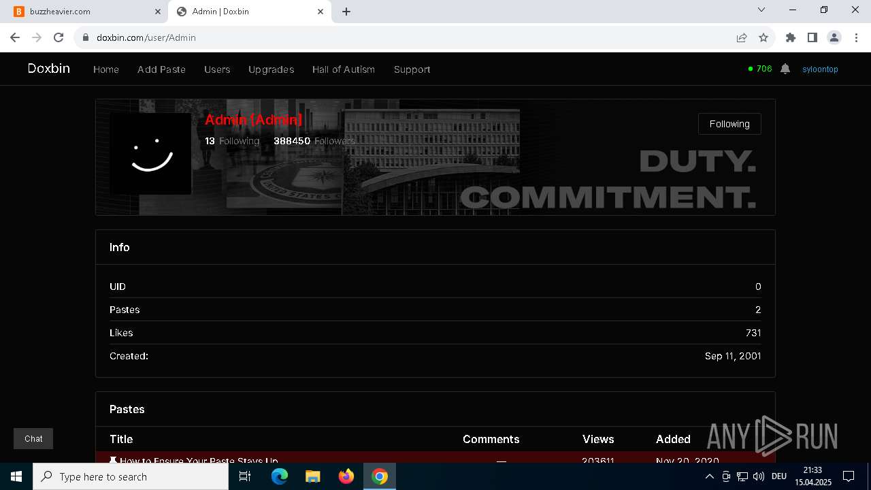Bookmark this page with star icon
Screen dimensions: 871x490
(763, 37)
